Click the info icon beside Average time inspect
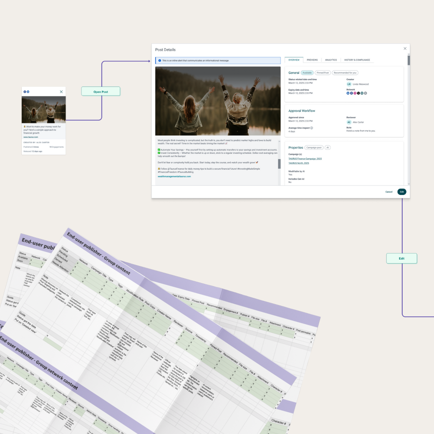The image size is (434, 434). pos(312,128)
